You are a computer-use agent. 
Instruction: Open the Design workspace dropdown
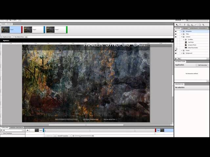click(x=180, y=20)
